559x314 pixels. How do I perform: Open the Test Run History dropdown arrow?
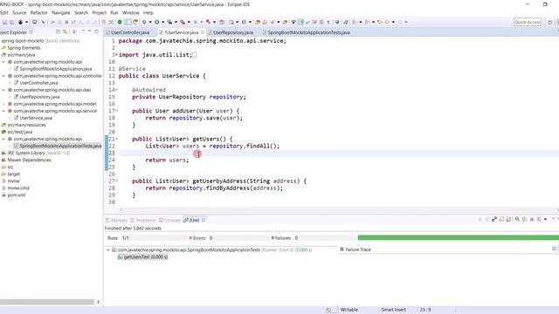pyautogui.click(x=545, y=219)
